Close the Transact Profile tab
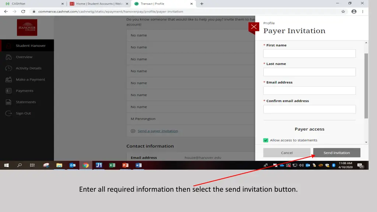The image size is (377, 212). pos(191,4)
